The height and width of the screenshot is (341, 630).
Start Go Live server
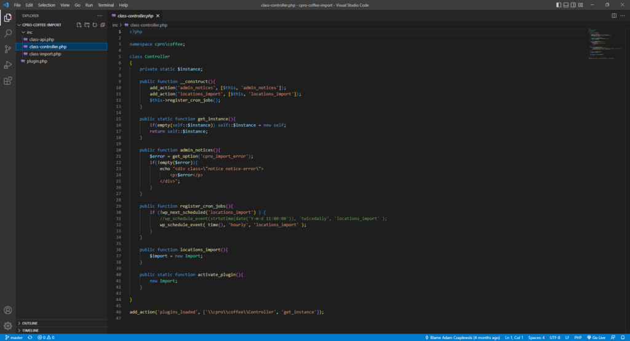pos(596,337)
